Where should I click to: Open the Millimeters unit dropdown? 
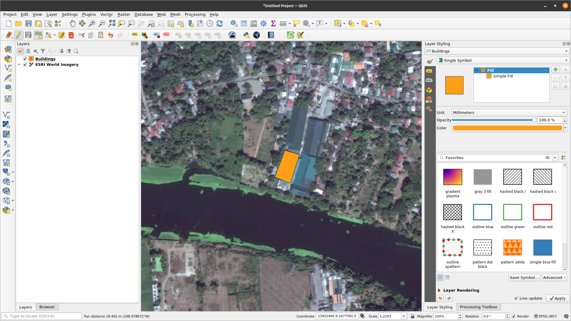(x=509, y=112)
